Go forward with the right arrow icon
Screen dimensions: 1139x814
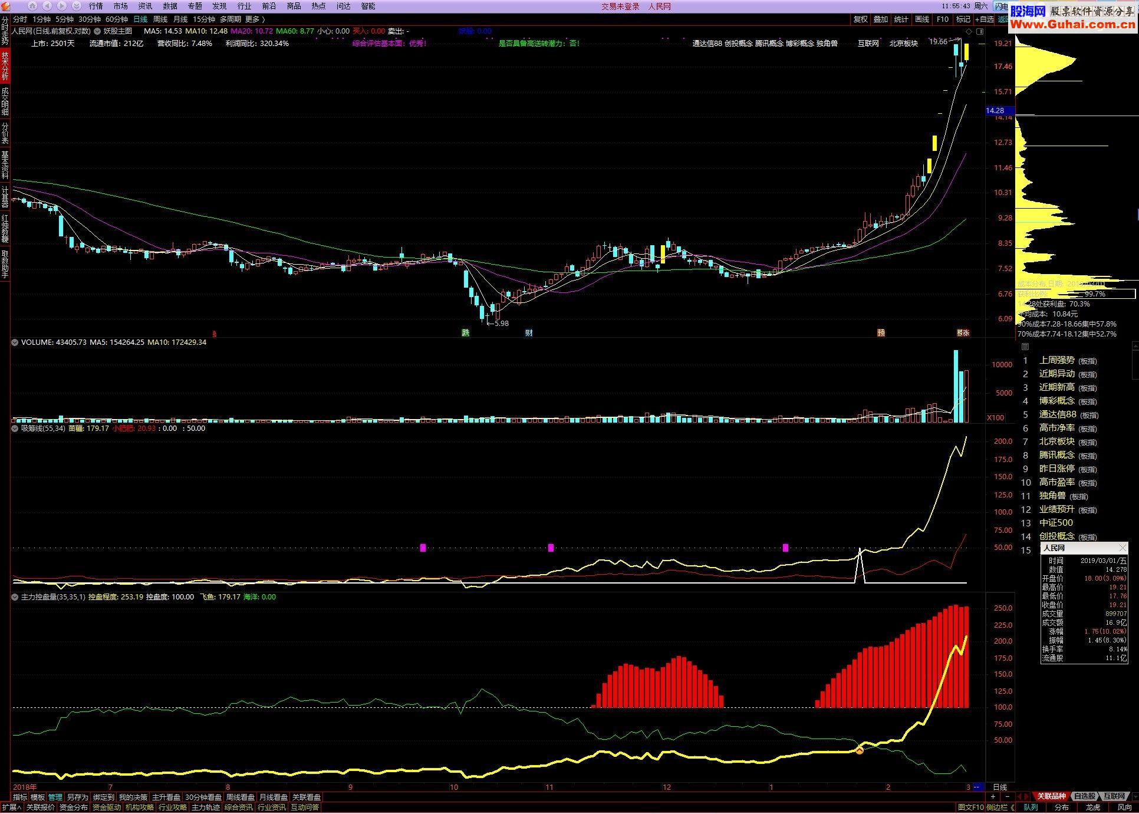(61, 6)
